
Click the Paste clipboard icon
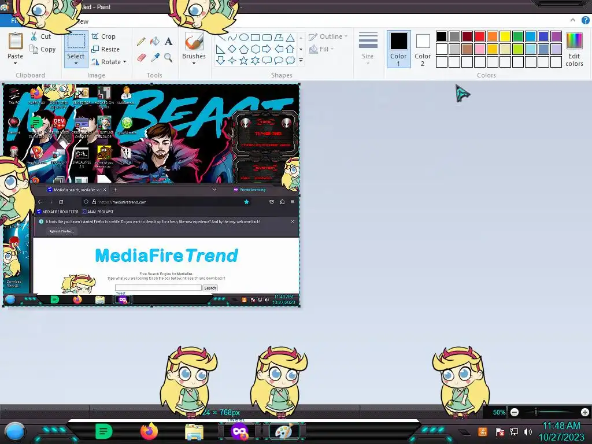[16, 41]
